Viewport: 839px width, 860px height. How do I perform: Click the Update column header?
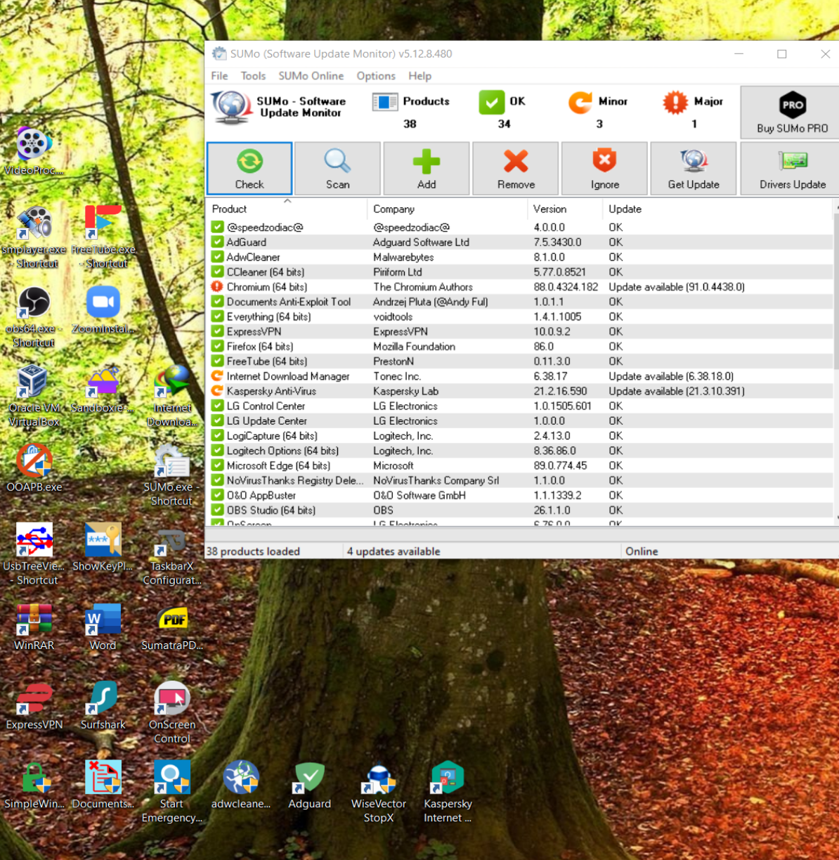(x=625, y=209)
